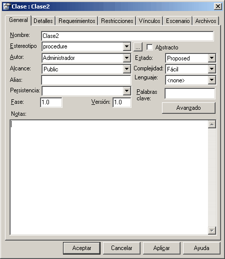Open the Lenguaje dropdown
This screenshot has height=259, width=225.
pos(211,80)
